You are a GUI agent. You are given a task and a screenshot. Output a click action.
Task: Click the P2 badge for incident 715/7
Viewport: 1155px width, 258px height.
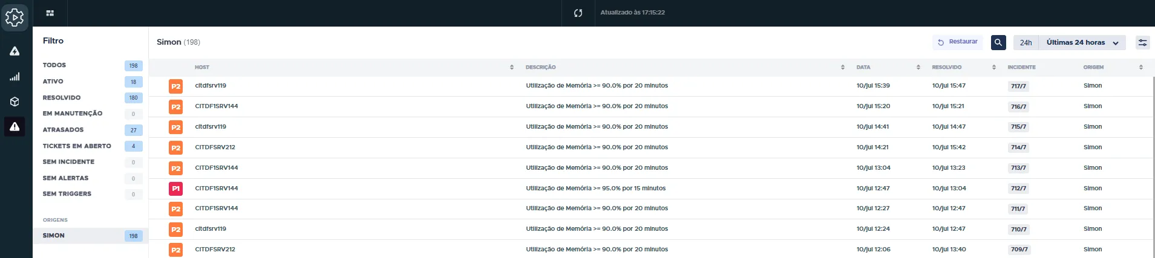(175, 127)
